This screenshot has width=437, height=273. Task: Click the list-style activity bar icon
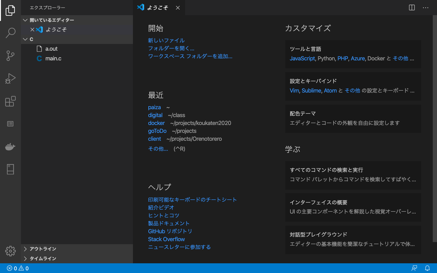(10, 124)
